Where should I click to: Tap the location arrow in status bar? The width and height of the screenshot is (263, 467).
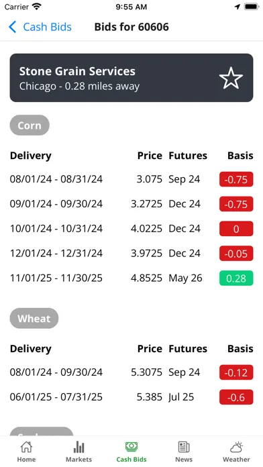pyautogui.click(x=238, y=7)
